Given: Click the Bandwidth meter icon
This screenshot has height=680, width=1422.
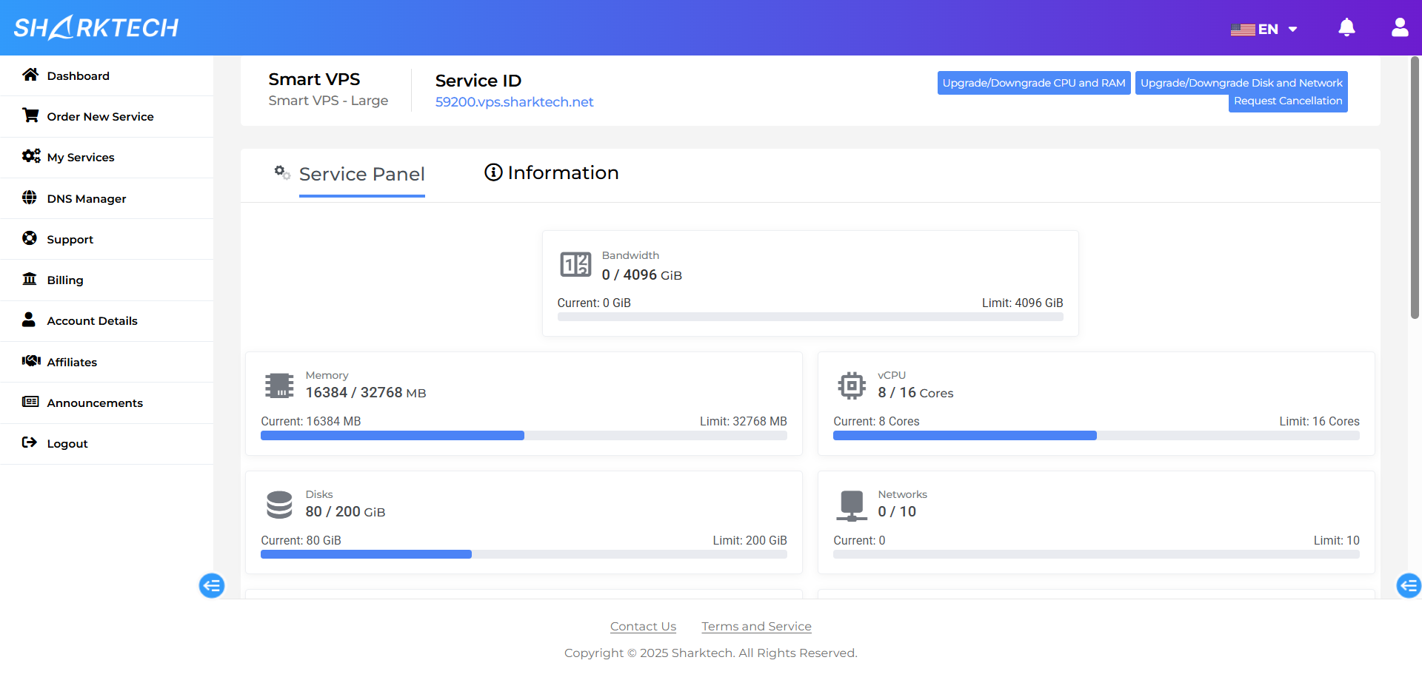Looking at the screenshot, I should [575, 264].
